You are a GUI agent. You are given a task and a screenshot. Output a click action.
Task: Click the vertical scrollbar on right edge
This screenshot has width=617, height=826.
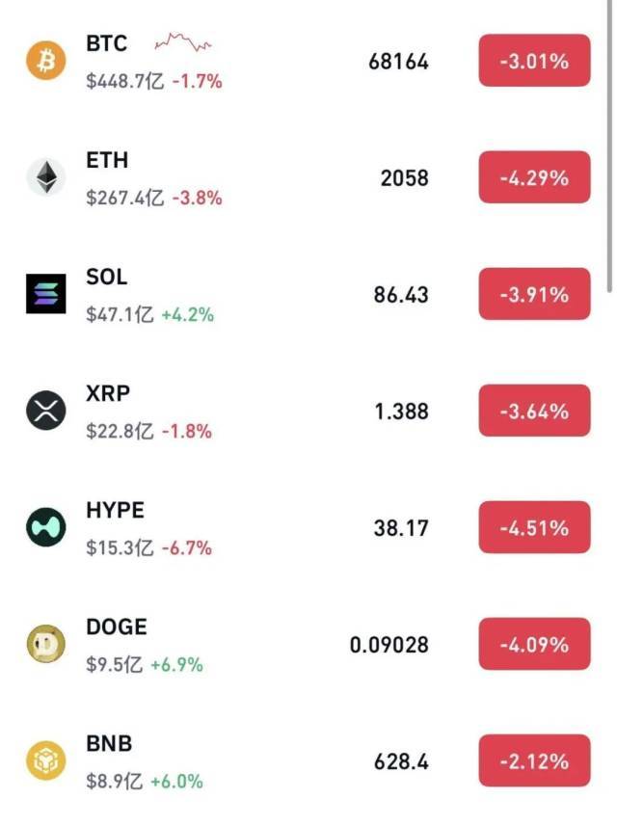click(609, 145)
